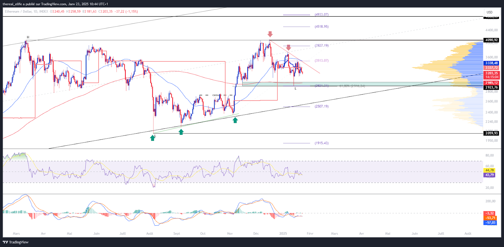Click the 1950,00 price axis label
The image size is (504, 247).
[491, 140]
